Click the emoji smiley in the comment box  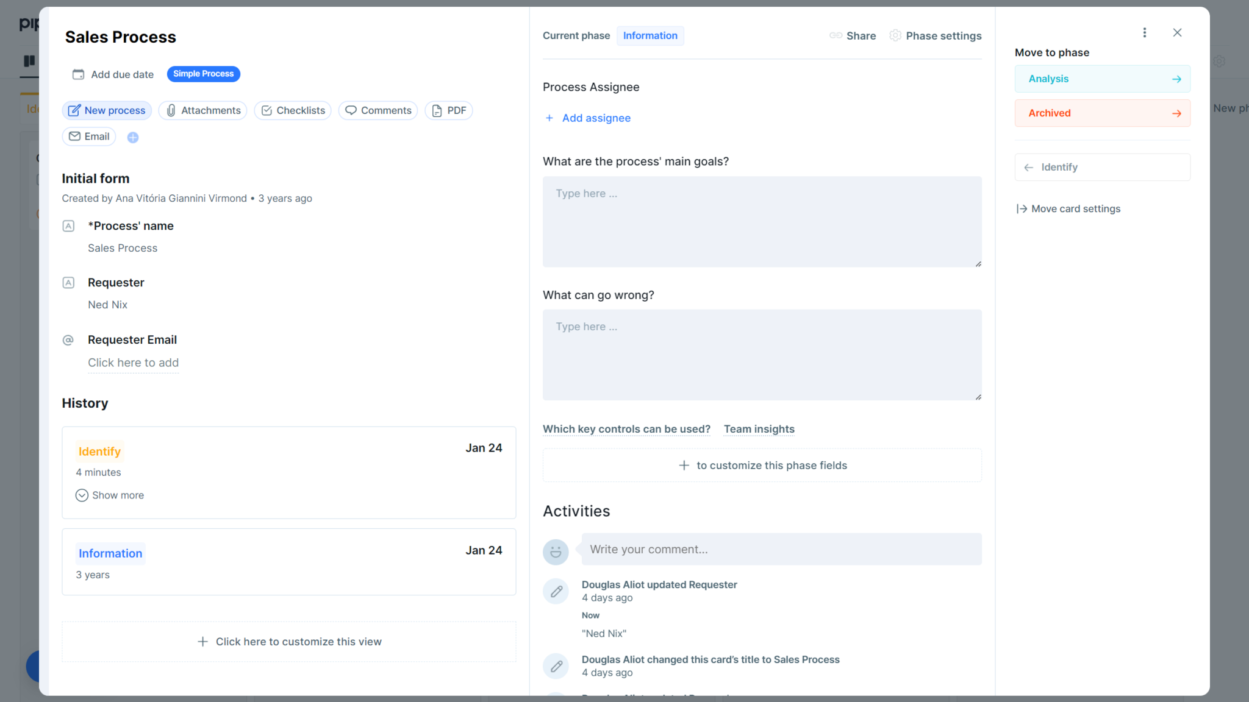click(x=555, y=551)
